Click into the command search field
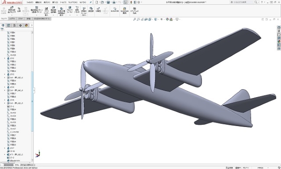This screenshot has width=281, height=169. tap(242, 2)
